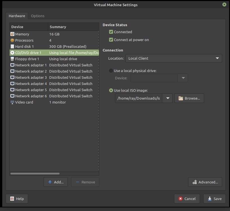Viewport: 230px width, 211px height.
Task: Click the '1 monitor' summary text
Action: point(57,102)
